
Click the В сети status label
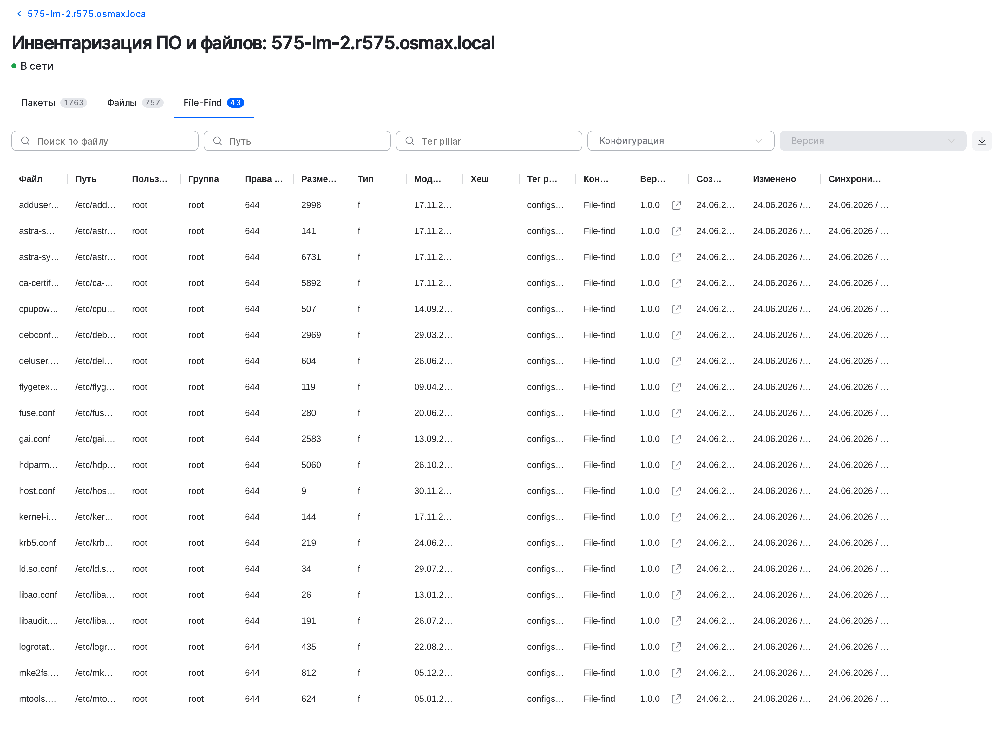[x=37, y=66]
